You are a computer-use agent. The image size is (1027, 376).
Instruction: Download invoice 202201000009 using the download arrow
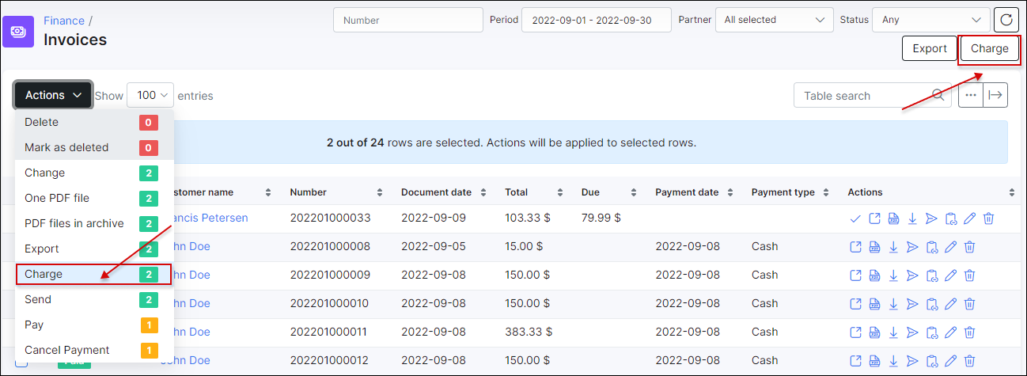click(x=892, y=275)
